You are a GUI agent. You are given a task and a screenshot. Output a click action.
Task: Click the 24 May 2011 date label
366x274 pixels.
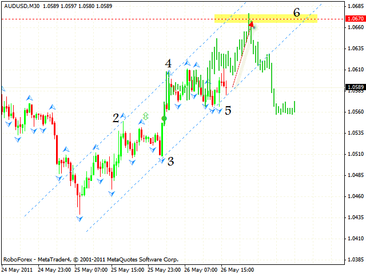[17, 270]
